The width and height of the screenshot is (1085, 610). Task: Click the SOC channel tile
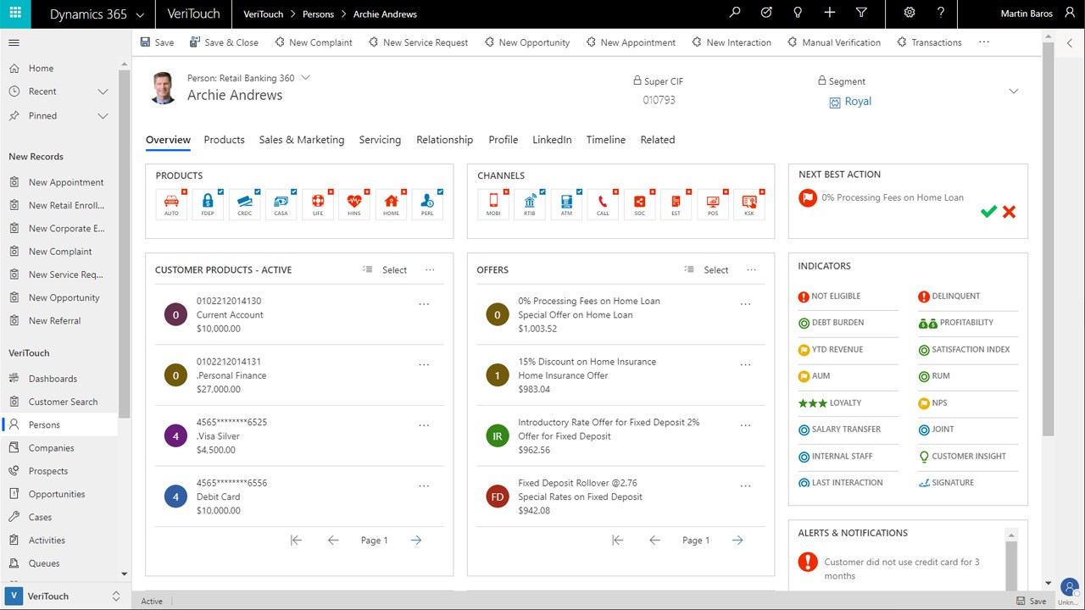(639, 203)
